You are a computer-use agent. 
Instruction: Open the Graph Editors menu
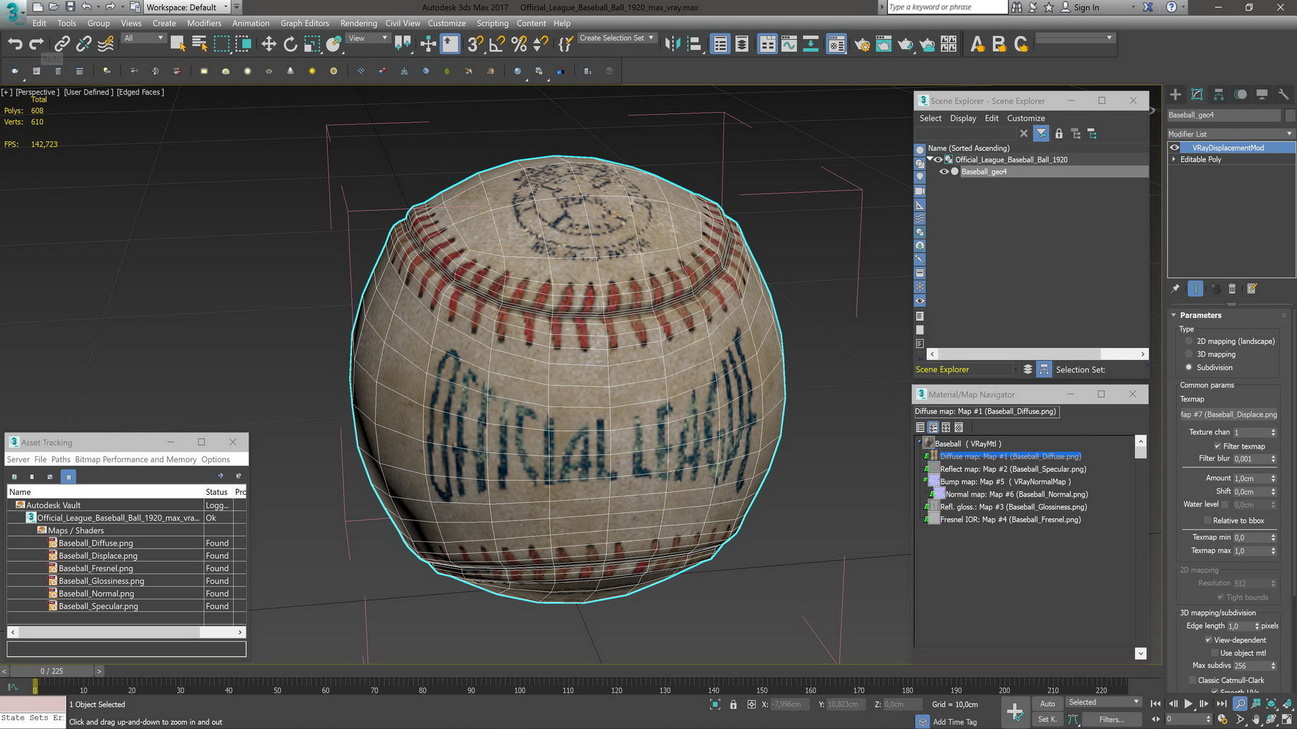[305, 23]
